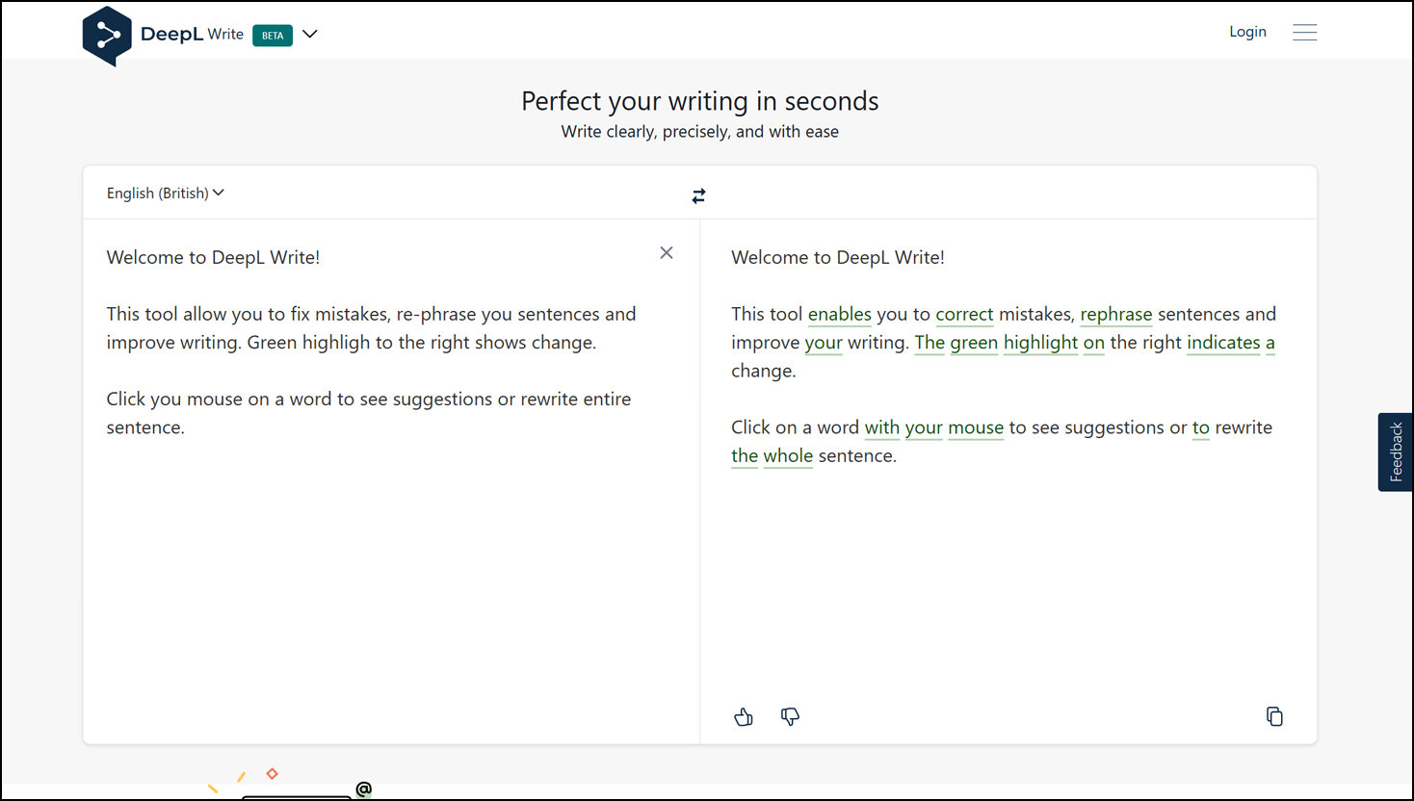Click the highlighted word "indicates"

pos(1223,343)
